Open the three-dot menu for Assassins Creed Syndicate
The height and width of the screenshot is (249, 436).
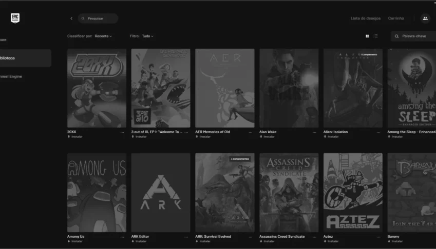[x=314, y=237]
